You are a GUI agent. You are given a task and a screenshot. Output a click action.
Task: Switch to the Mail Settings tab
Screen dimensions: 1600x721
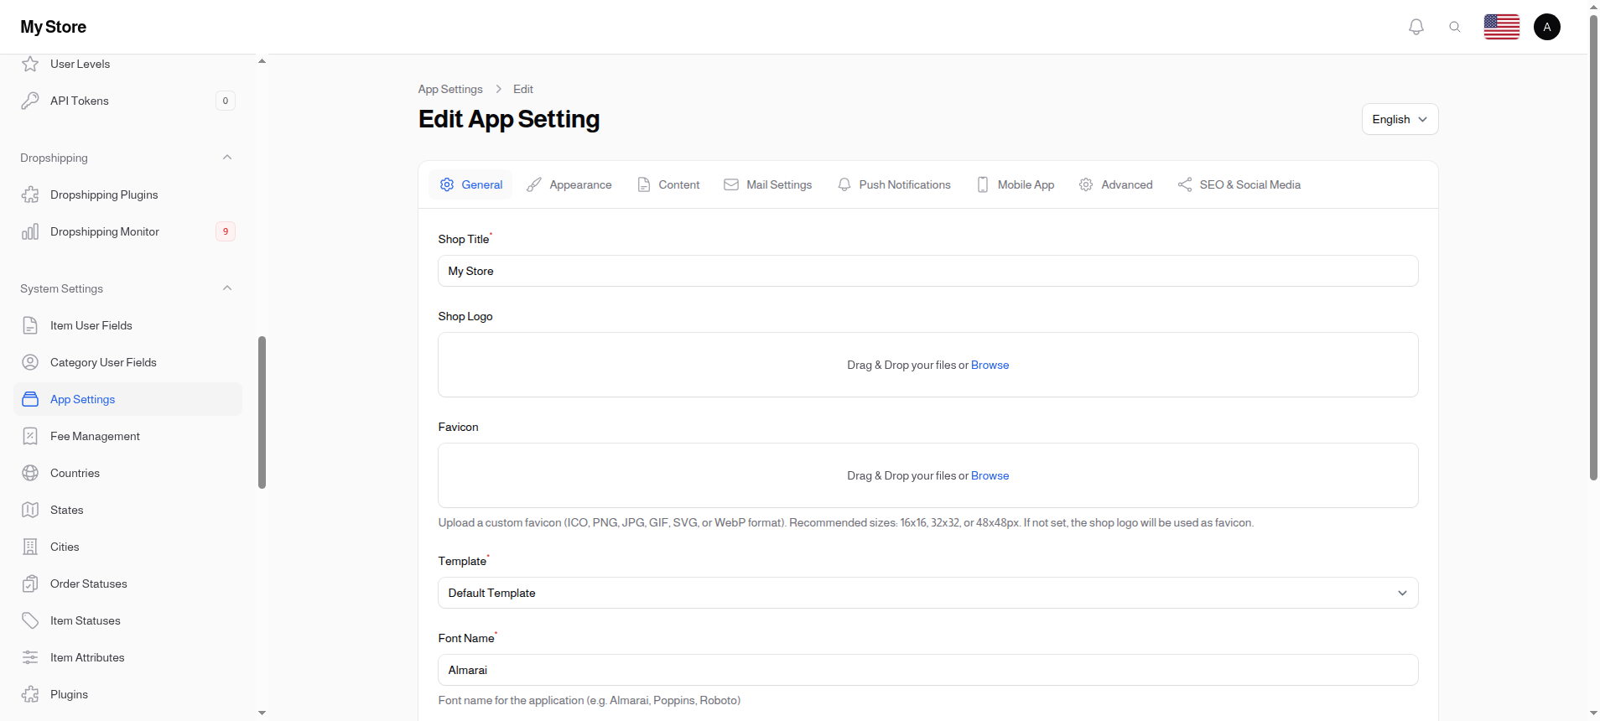tap(768, 184)
